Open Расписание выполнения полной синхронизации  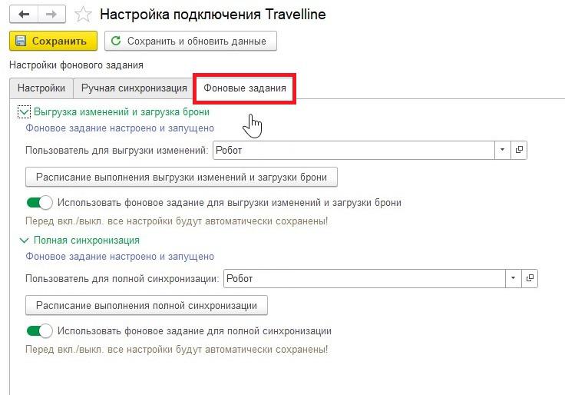[147, 306]
